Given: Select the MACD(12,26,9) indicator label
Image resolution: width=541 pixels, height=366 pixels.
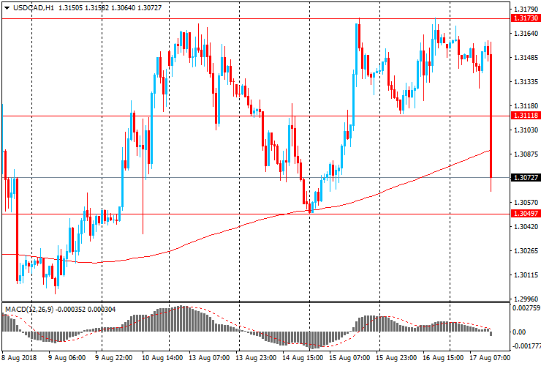Looking at the screenshot, I should pyautogui.click(x=29, y=310).
